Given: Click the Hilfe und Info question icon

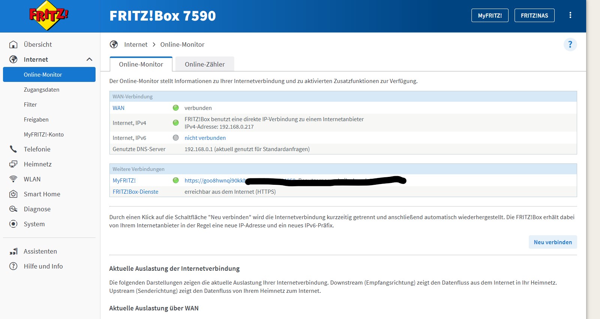Looking at the screenshot, I should coord(13,266).
